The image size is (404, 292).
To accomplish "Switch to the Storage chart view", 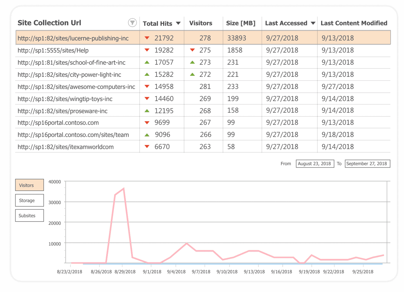I will (x=29, y=200).
